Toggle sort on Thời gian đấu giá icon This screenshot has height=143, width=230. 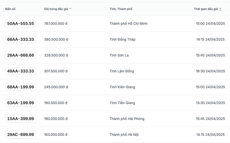pos(220,9)
